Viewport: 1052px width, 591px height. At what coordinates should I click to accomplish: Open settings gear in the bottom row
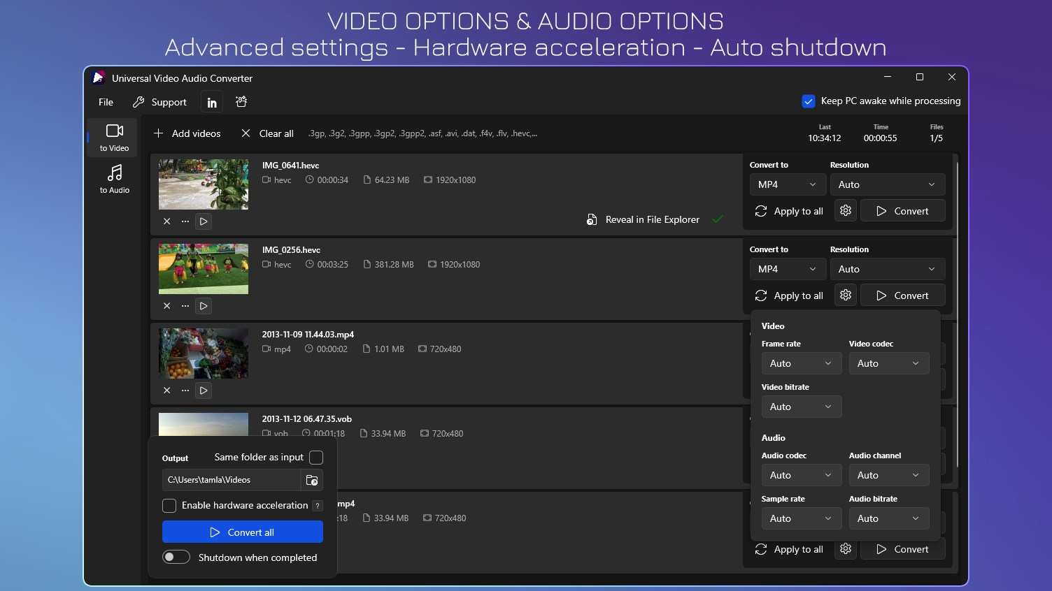tap(846, 549)
